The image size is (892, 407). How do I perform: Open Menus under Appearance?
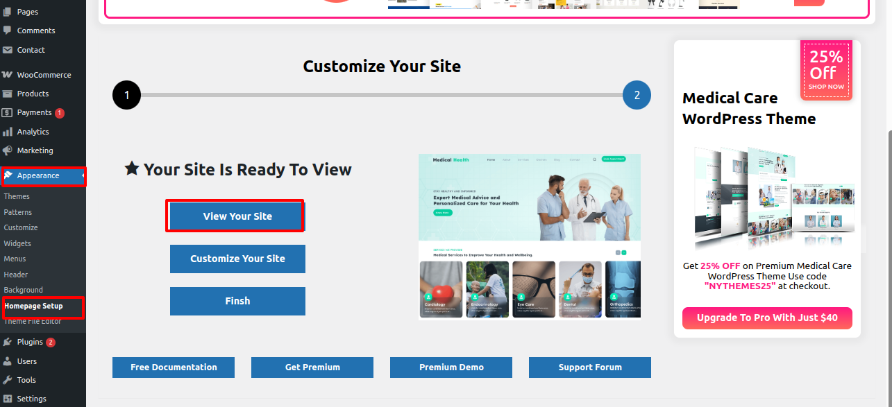click(x=15, y=259)
